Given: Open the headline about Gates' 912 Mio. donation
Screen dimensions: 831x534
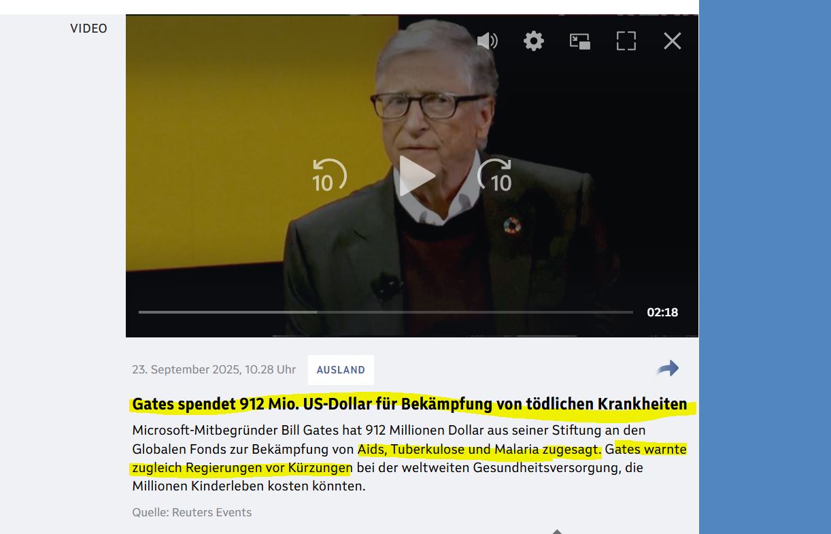Looking at the screenshot, I should click(x=409, y=404).
